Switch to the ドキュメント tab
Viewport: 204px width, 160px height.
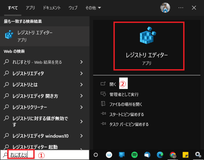[x=52, y=7]
